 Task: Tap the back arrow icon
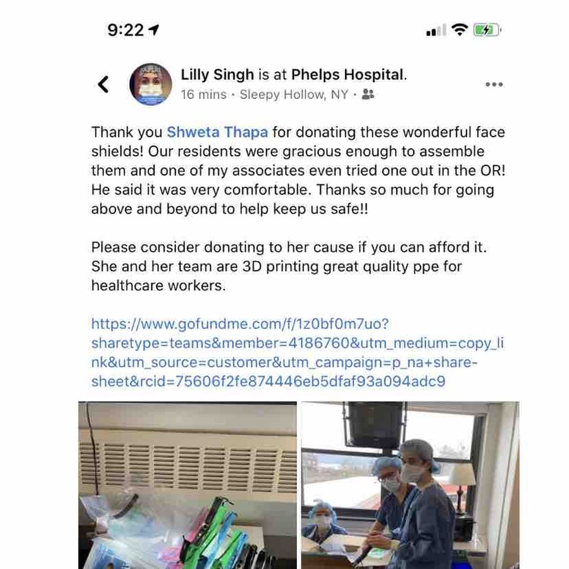pyautogui.click(x=103, y=85)
